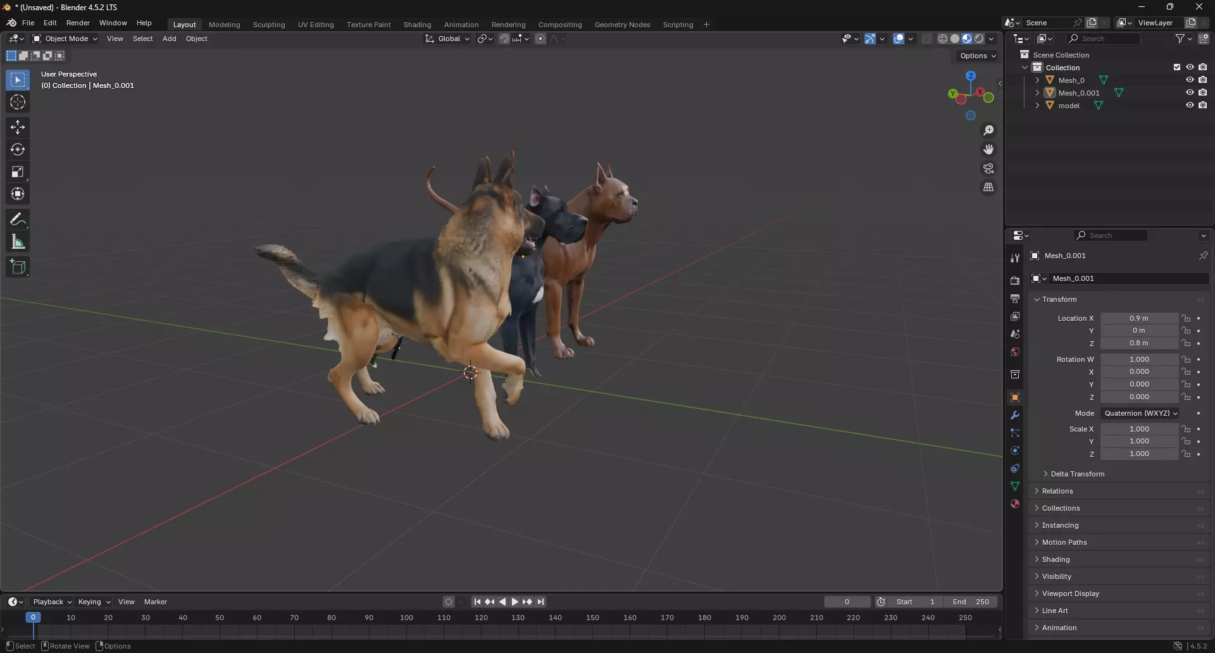Open rotation Mode Quaternion dropdown

click(1140, 413)
